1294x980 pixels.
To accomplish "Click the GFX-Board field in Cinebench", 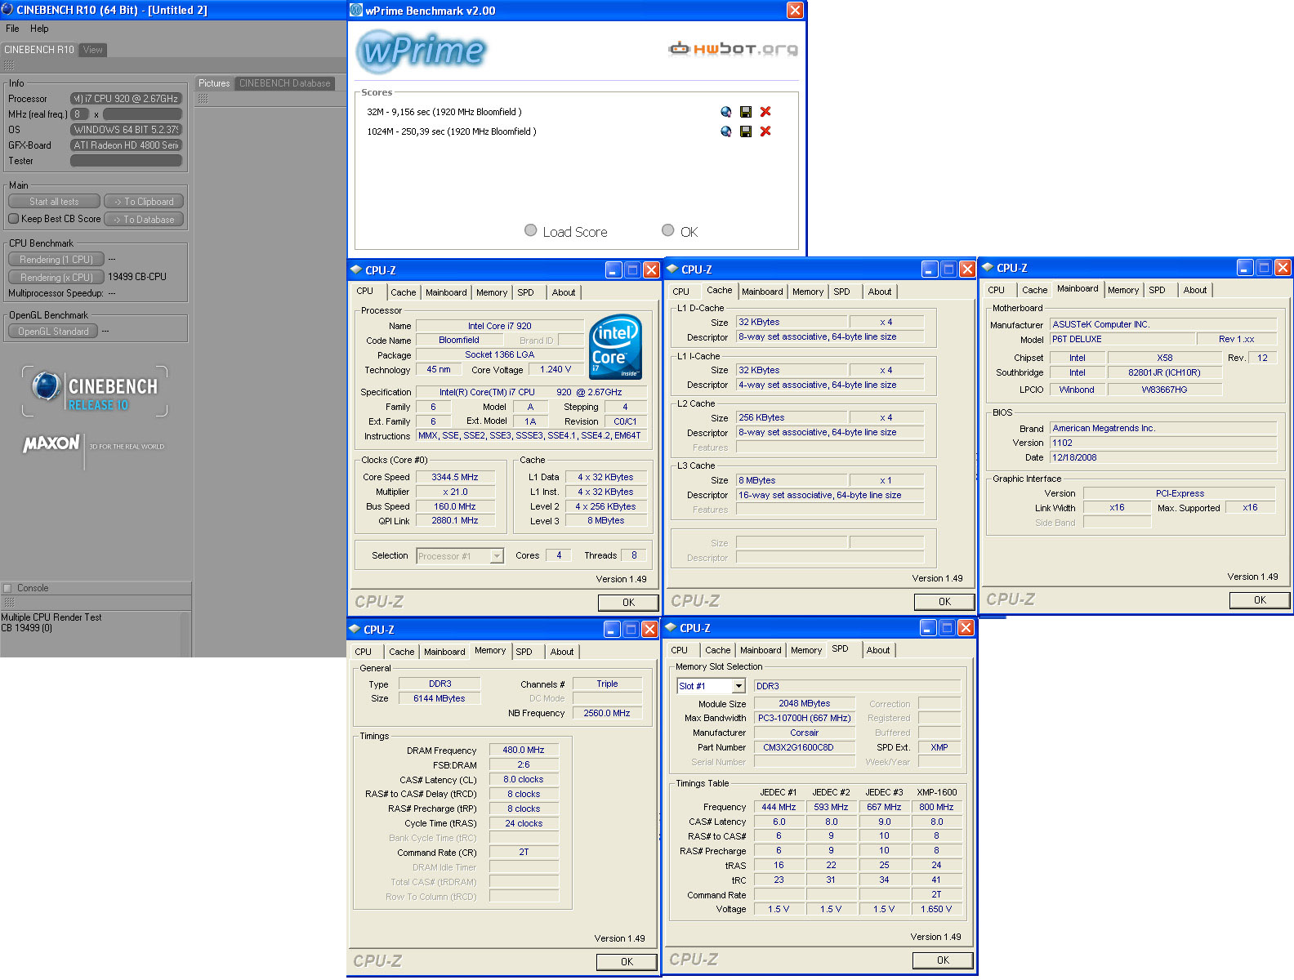I will pos(126,145).
